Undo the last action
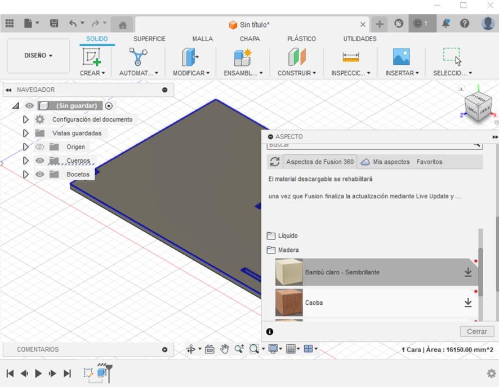Screen dimensions: 499x387 pos(73,23)
